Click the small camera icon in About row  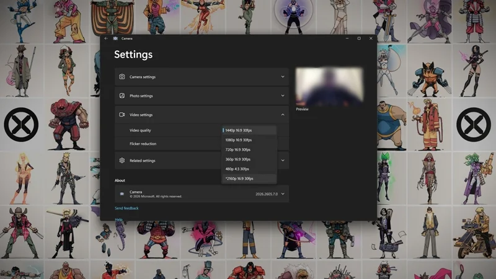122,194
